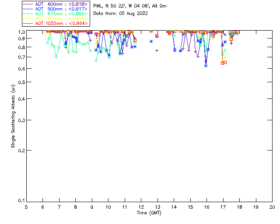Click the x-axis tick label 18
This screenshot has width=280, height=224.
pos(239,207)
